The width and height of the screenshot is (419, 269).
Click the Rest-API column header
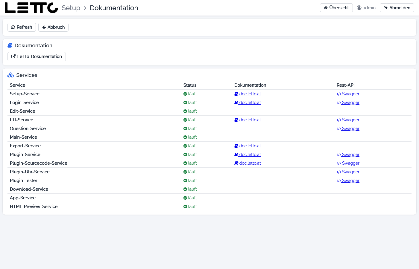point(346,85)
